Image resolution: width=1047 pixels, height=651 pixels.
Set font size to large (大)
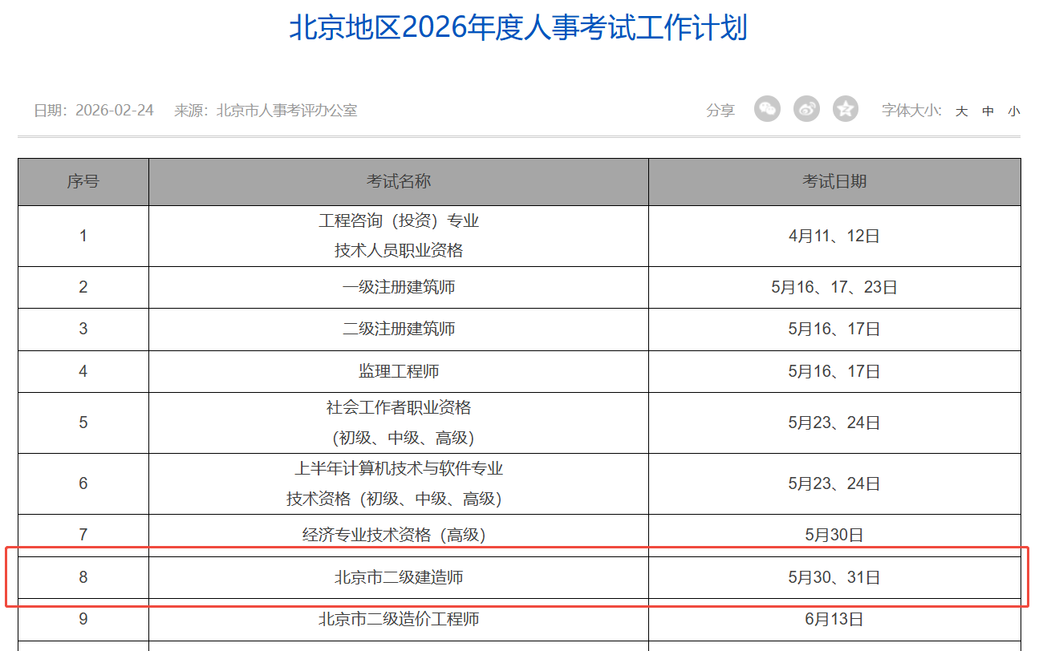(961, 111)
